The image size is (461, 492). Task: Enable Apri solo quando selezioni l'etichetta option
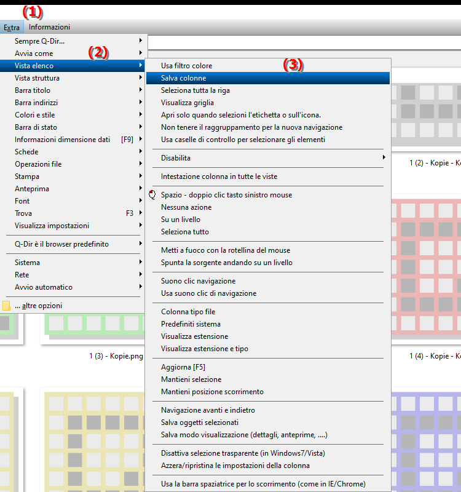coord(268,115)
